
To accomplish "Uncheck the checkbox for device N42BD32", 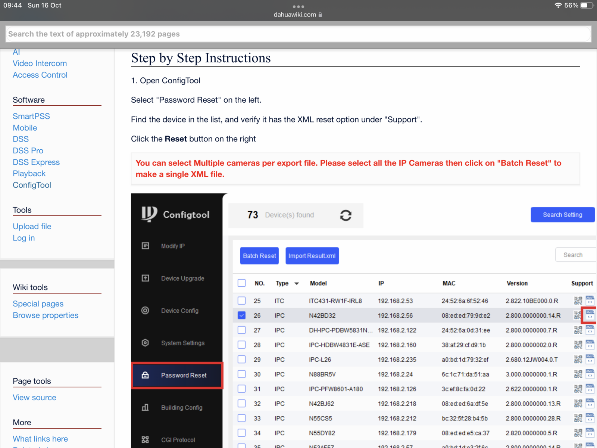I will click(242, 315).
